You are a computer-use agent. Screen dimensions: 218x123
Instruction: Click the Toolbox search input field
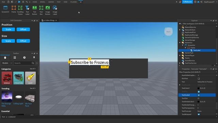[22, 63]
